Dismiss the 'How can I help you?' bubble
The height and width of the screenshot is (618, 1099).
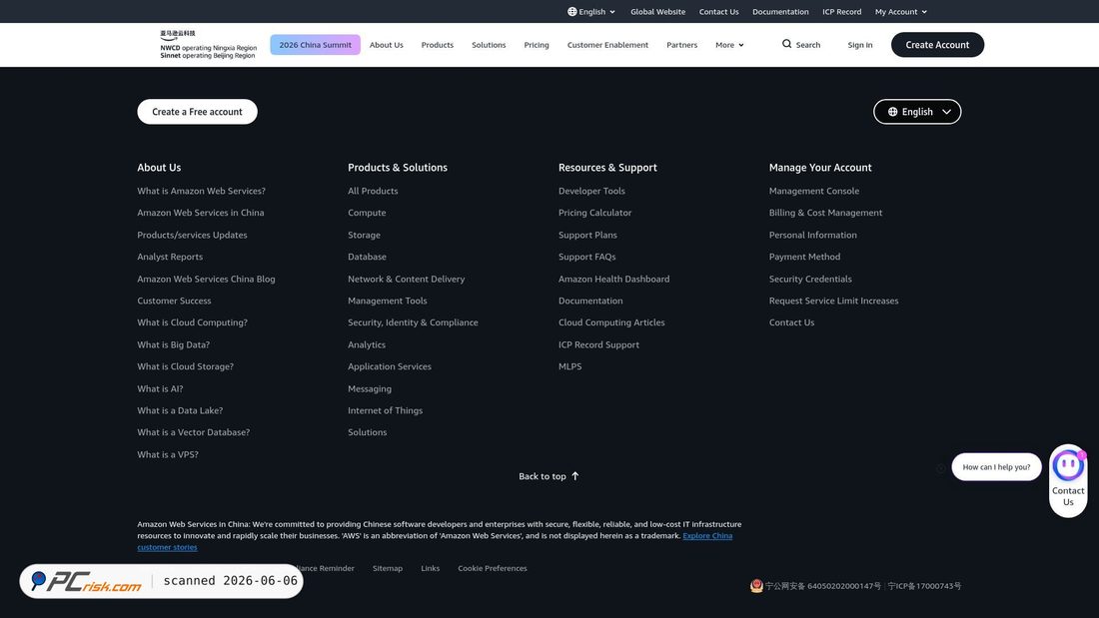tap(940, 467)
